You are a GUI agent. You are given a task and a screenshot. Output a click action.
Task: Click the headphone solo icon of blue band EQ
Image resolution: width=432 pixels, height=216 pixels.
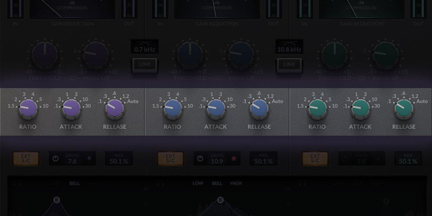click(161, 183)
